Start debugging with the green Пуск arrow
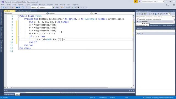176x99 pixels. tap(53, 7)
